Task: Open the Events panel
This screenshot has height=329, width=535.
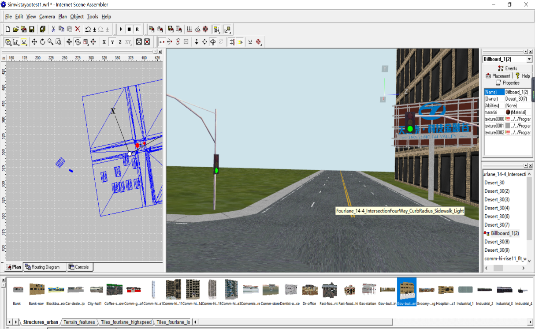Action: coord(507,68)
